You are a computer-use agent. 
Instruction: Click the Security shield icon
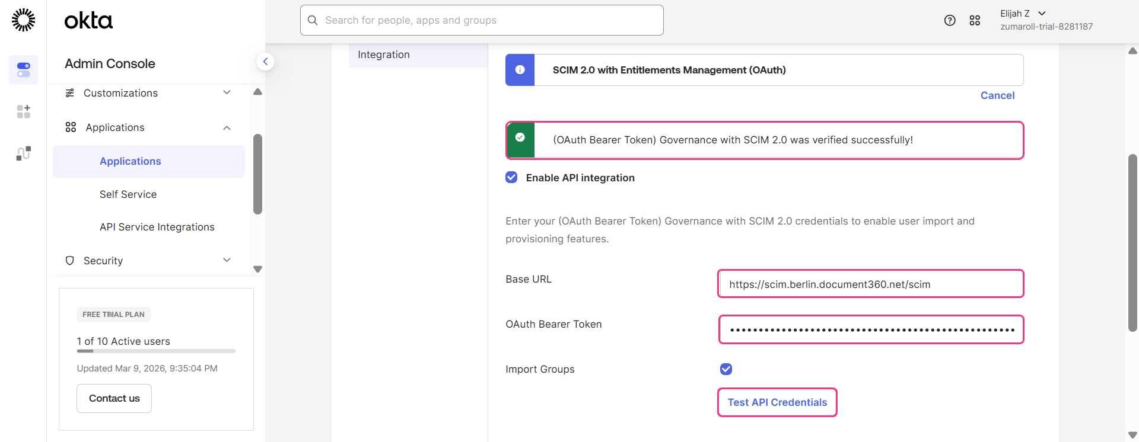(70, 261)
